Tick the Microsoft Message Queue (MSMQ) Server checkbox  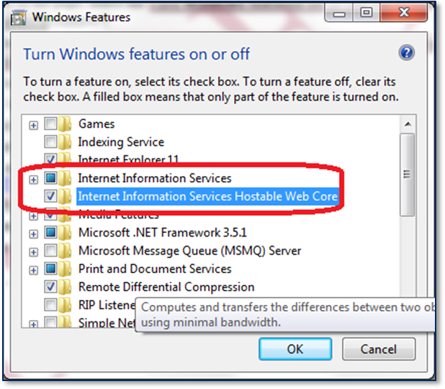[x=51, y=251]
